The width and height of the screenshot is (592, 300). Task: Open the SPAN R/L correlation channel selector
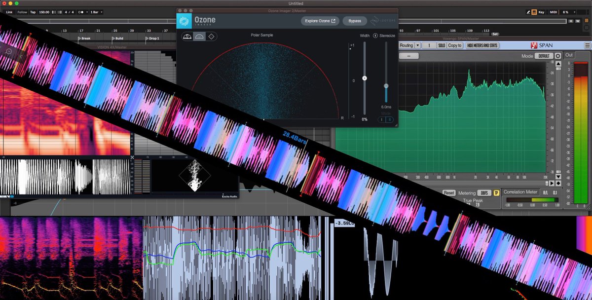point(546,192)
